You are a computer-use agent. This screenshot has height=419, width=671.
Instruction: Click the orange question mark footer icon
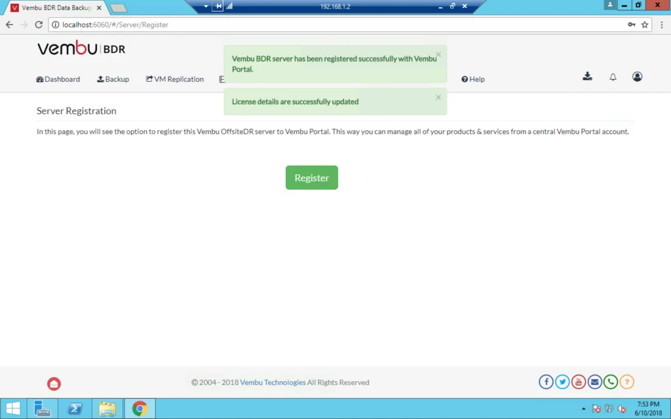click(627, 382)
